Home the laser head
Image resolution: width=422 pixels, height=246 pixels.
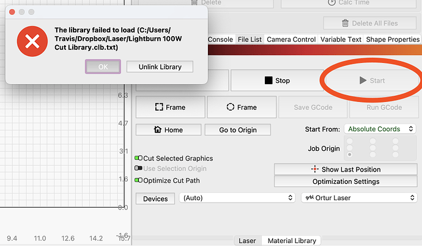click(168, 130)
